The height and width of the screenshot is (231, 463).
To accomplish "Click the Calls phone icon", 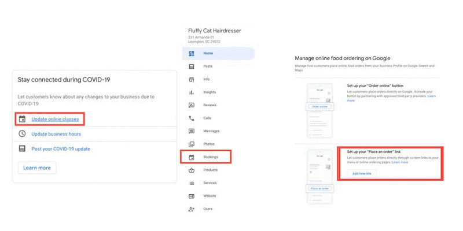I will (x=192, y=118).
